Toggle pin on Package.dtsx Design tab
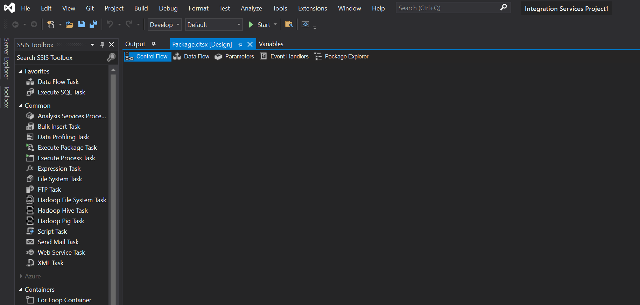640x305 pixels. [240, 45]
